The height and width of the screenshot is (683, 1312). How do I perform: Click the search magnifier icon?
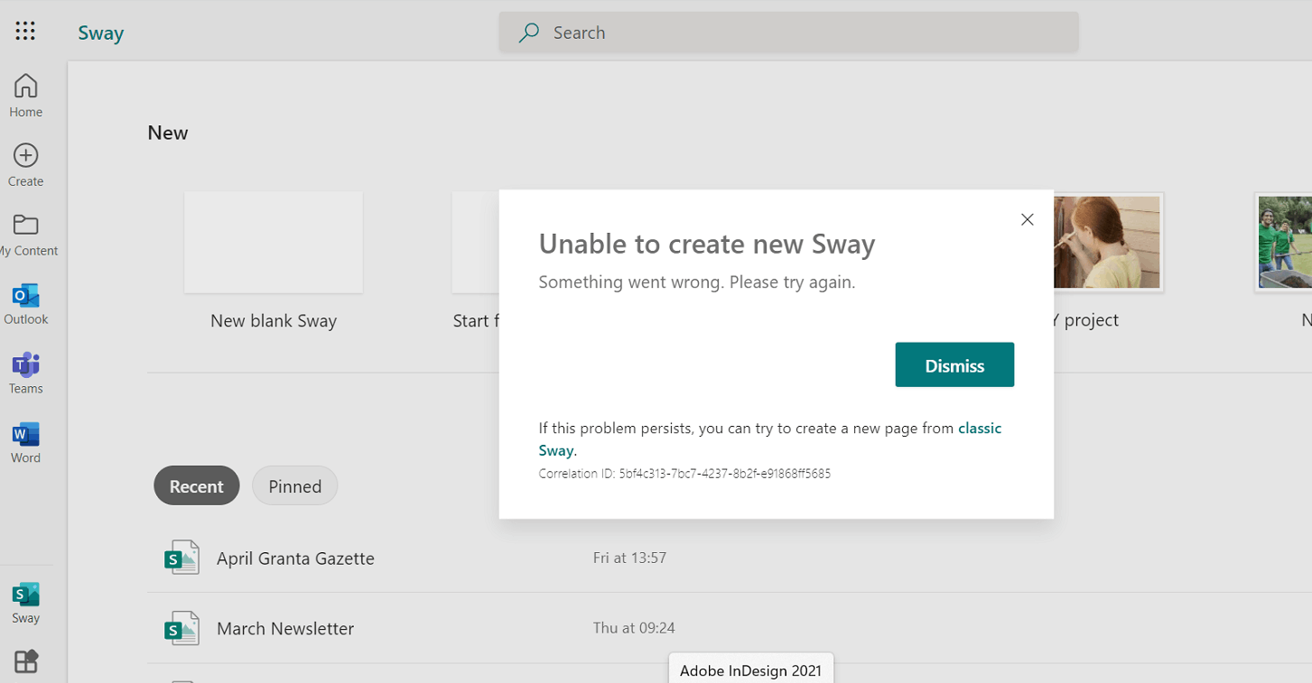point(529,32)
